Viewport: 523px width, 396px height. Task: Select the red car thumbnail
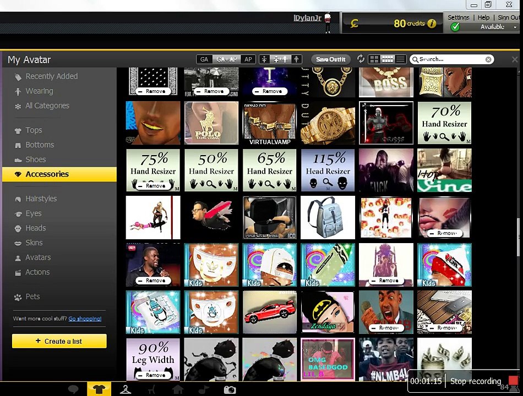(270, 312)
